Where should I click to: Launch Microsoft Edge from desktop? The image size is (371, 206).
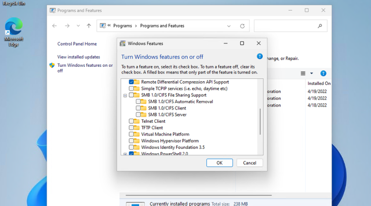tap(14, 32)
